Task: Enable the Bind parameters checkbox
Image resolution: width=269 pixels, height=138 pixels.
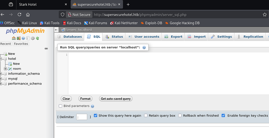Action: coord(61,106)
